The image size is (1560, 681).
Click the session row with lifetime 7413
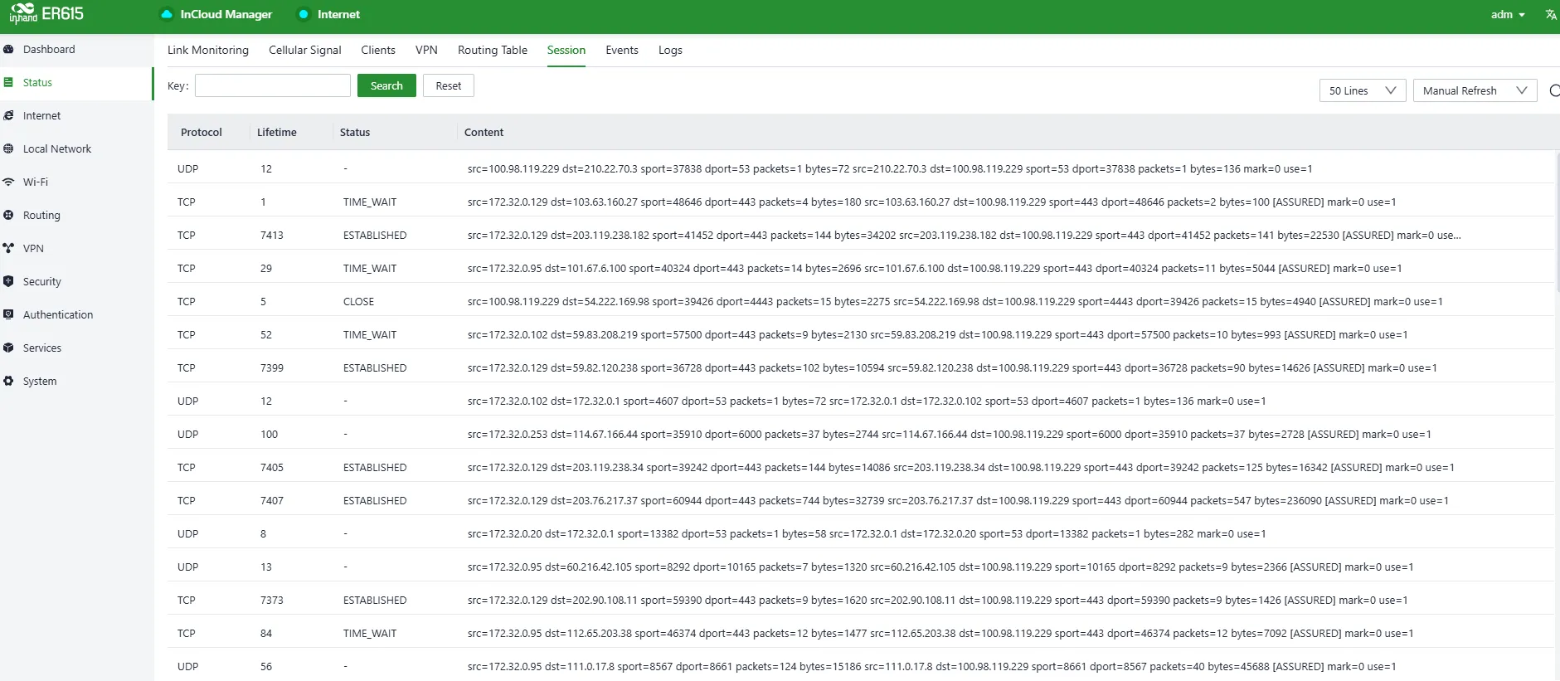tap(861, 235)
